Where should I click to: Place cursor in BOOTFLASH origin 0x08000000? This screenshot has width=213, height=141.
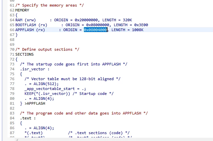(98, 25)
